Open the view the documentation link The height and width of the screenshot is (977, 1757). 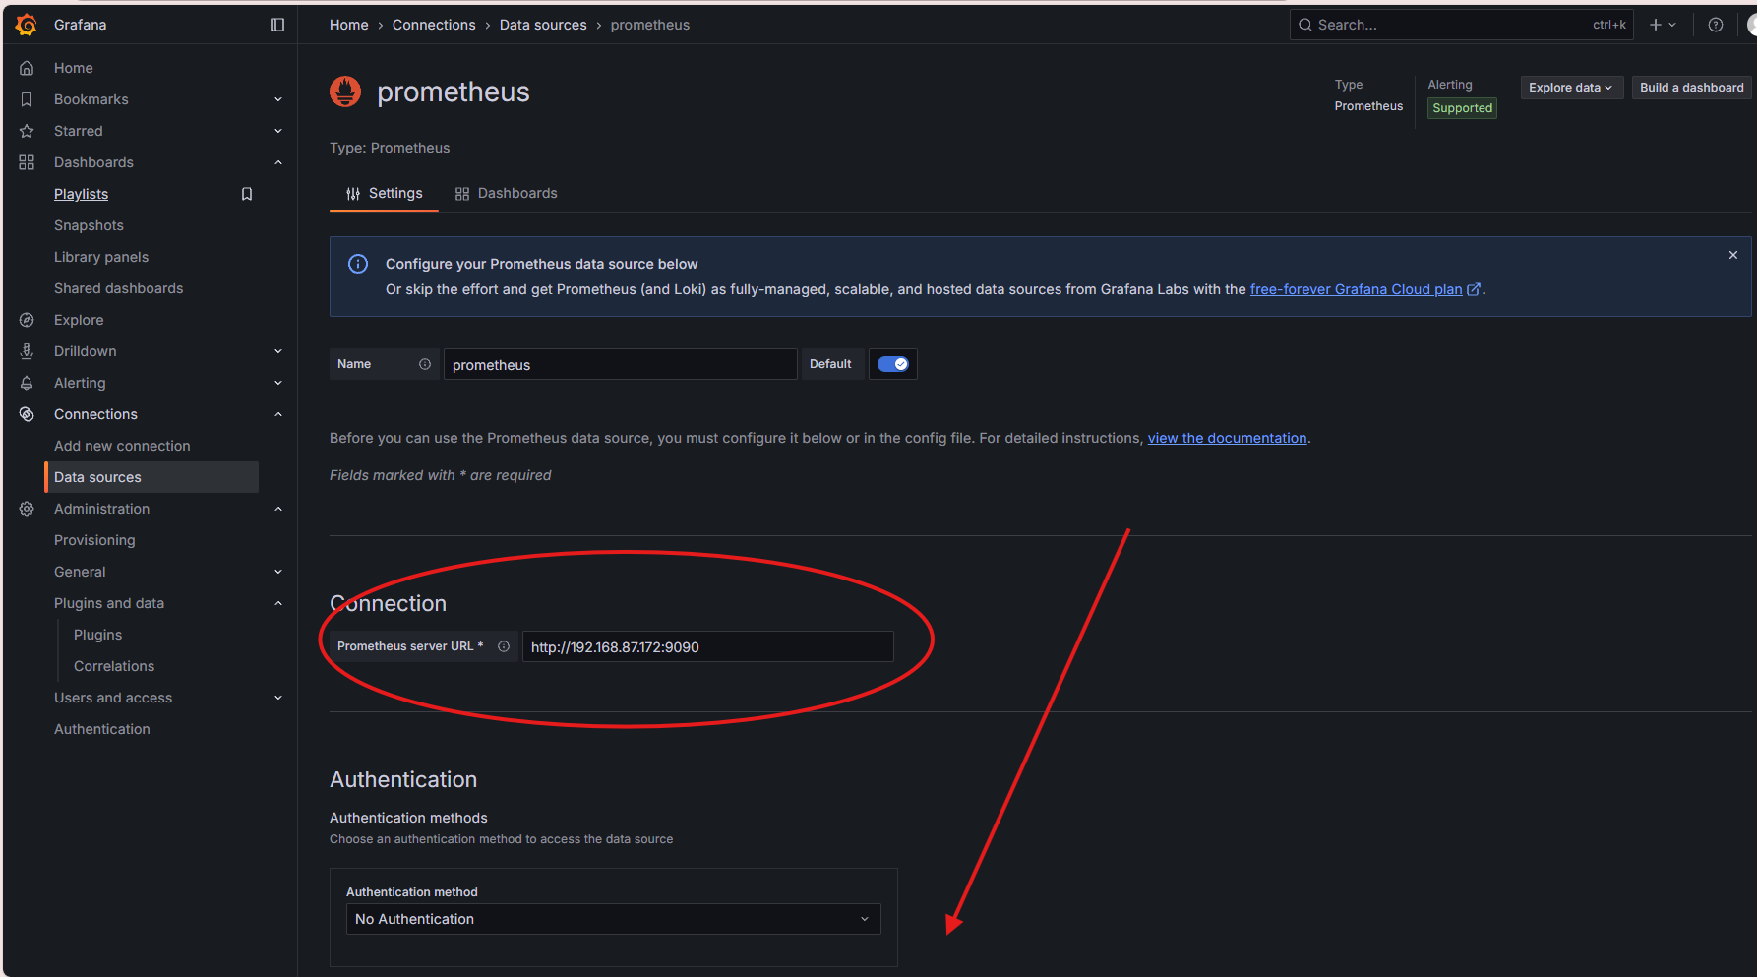click(x=1227, y=438)
